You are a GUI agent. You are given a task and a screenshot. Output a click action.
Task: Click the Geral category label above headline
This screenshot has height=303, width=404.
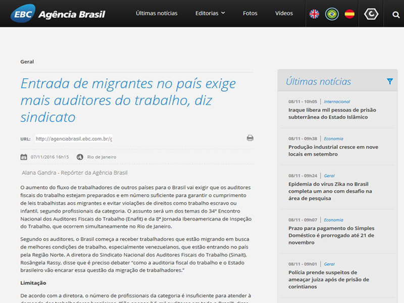point(27,62)
